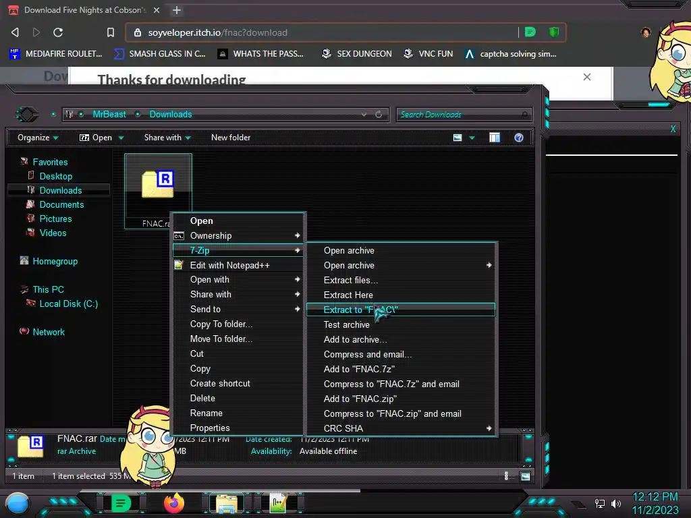Screen dimensions: 691x518
Task: Open Explorer help icon
Action: (x=519, y=138)
